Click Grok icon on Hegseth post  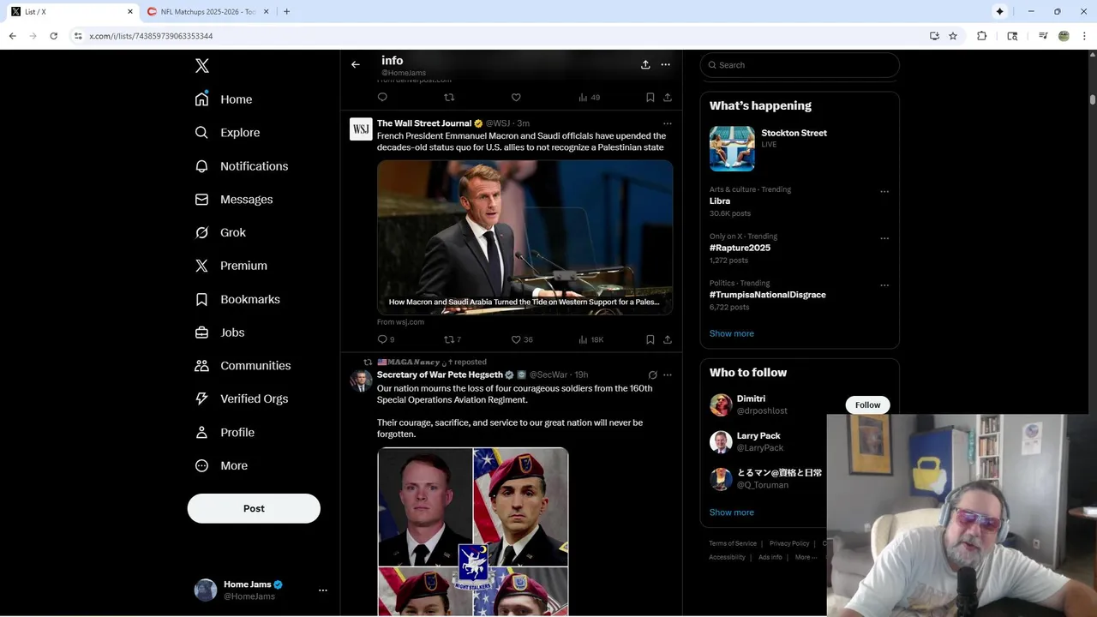click(x=652, y=375)
